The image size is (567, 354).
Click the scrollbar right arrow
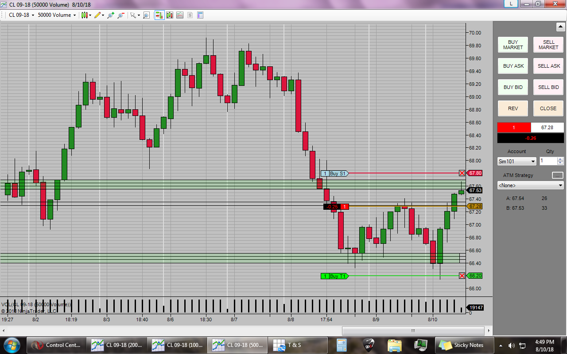(489, 331)
